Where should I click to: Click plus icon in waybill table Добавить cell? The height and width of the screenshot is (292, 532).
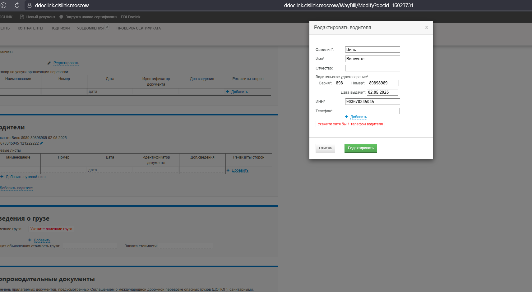pos(228,170)
